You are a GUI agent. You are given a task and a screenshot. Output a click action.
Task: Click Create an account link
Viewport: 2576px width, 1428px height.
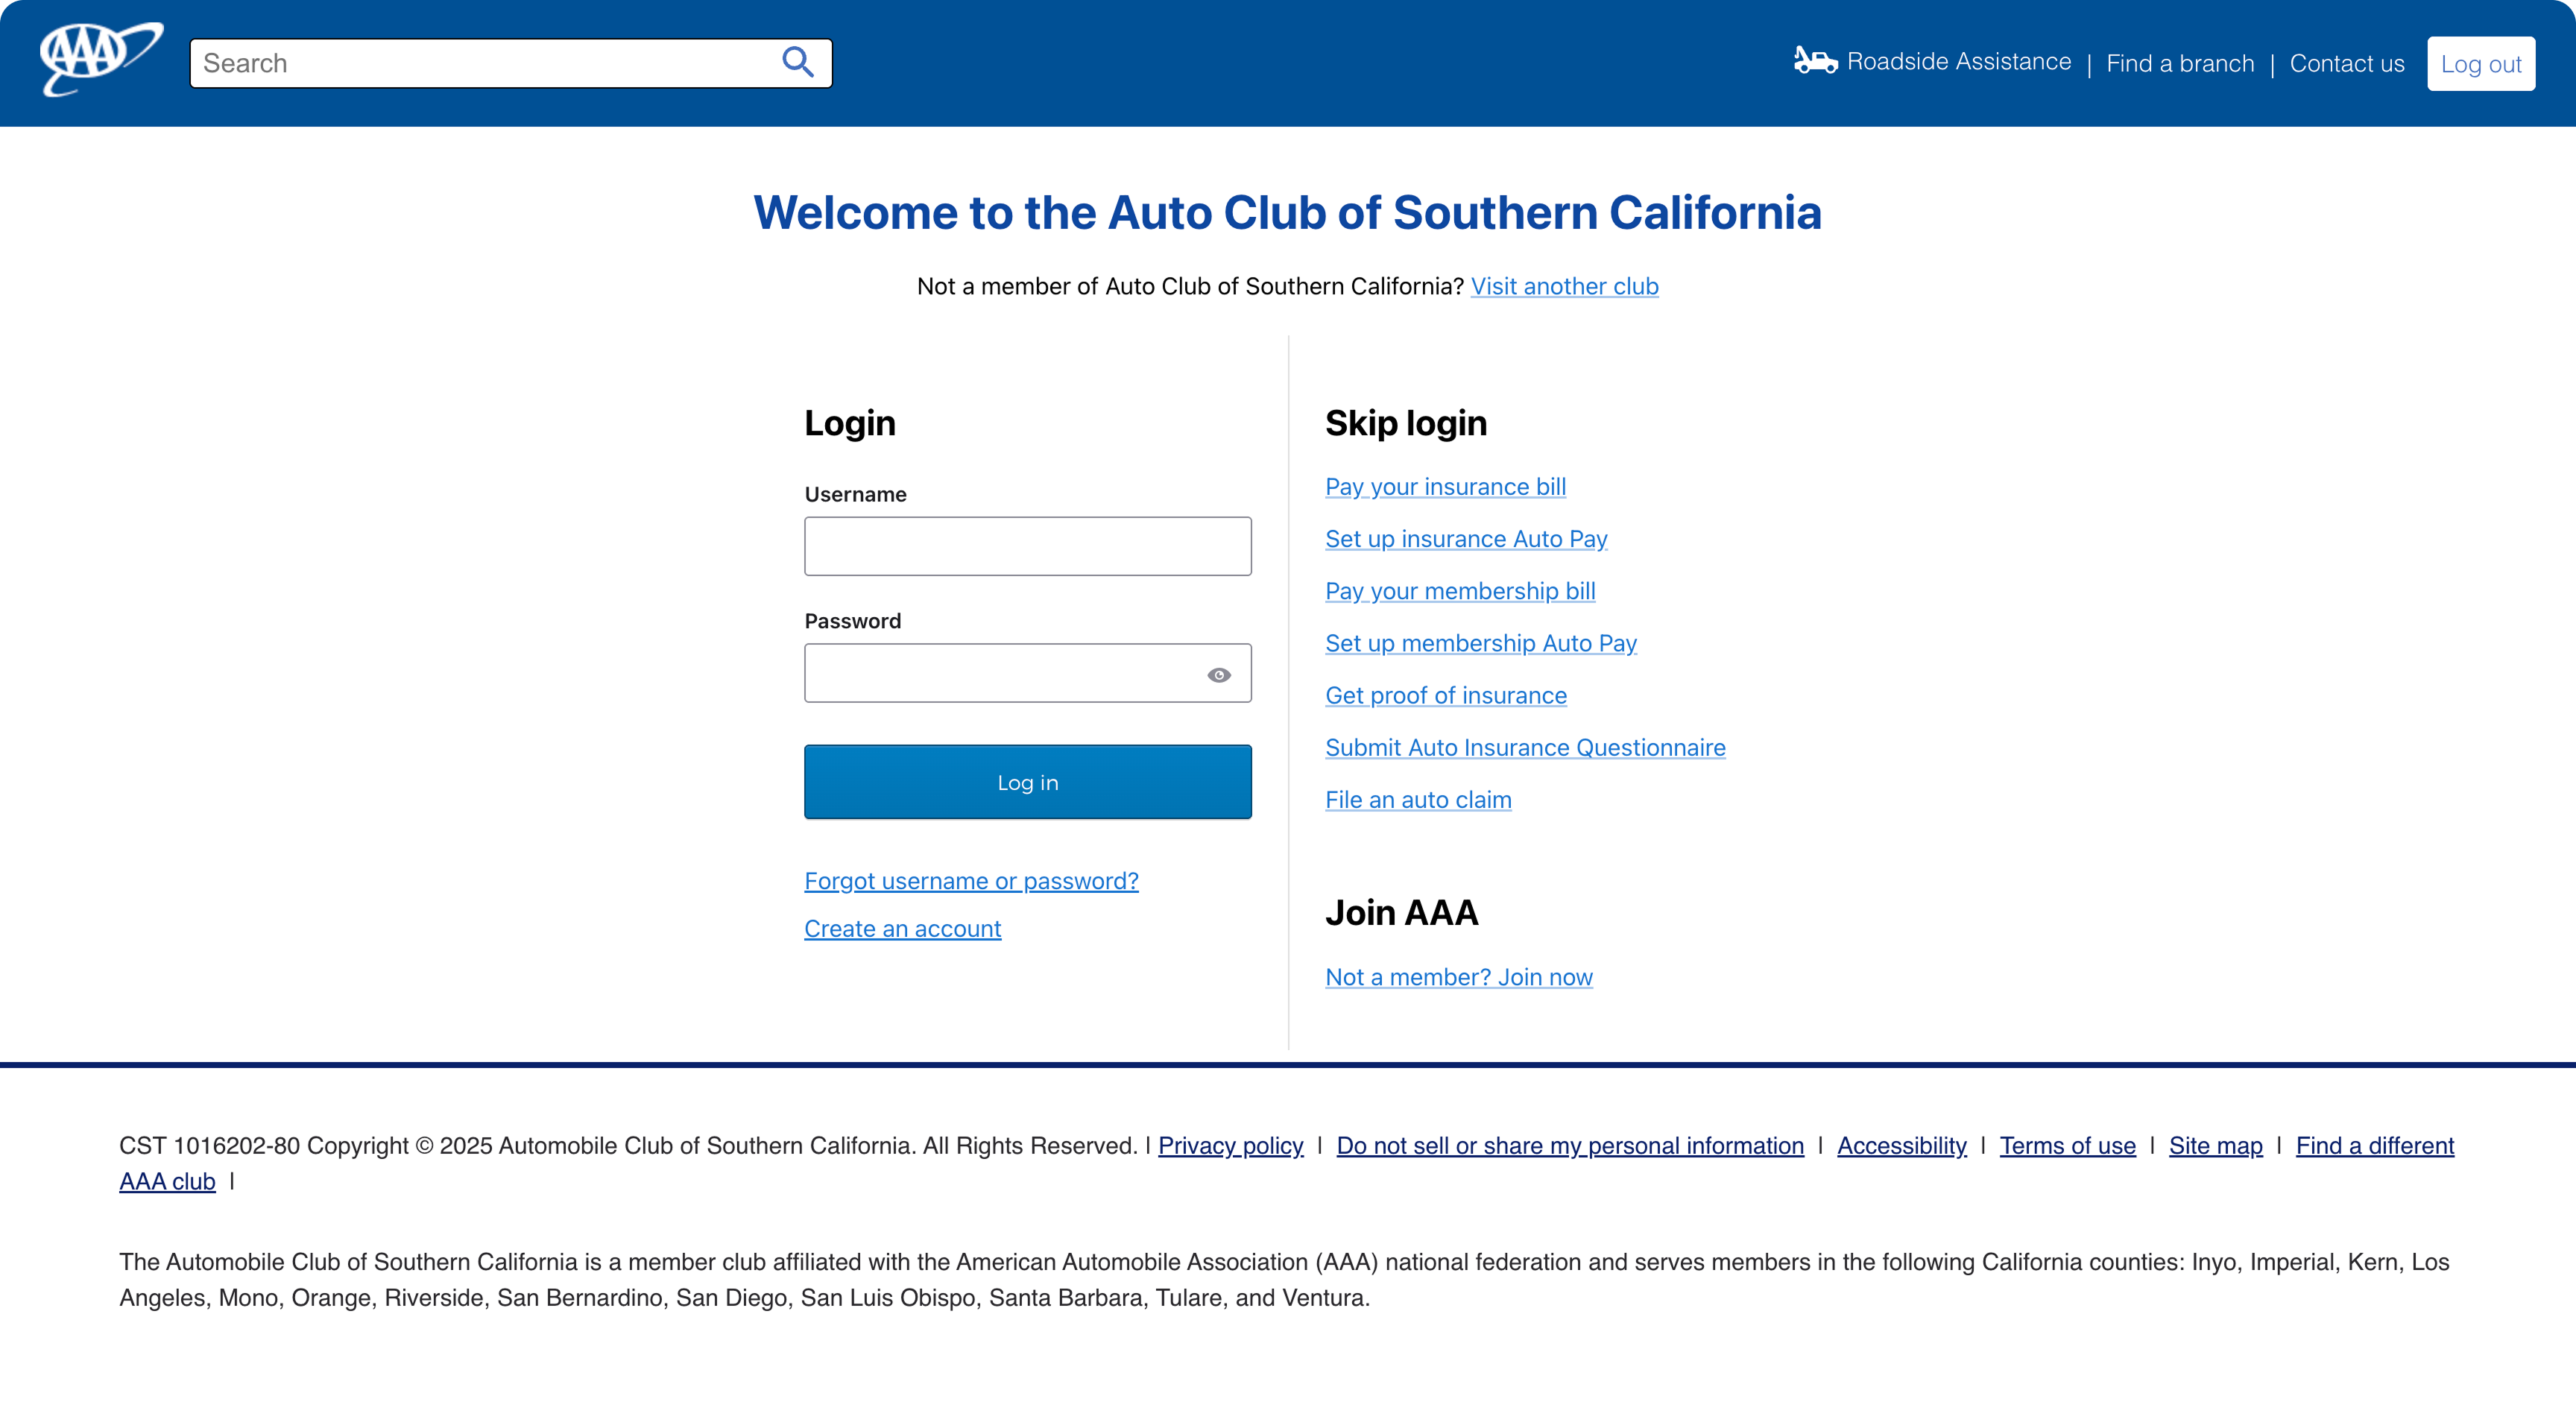pyautogui.click(x=902, y=929)
